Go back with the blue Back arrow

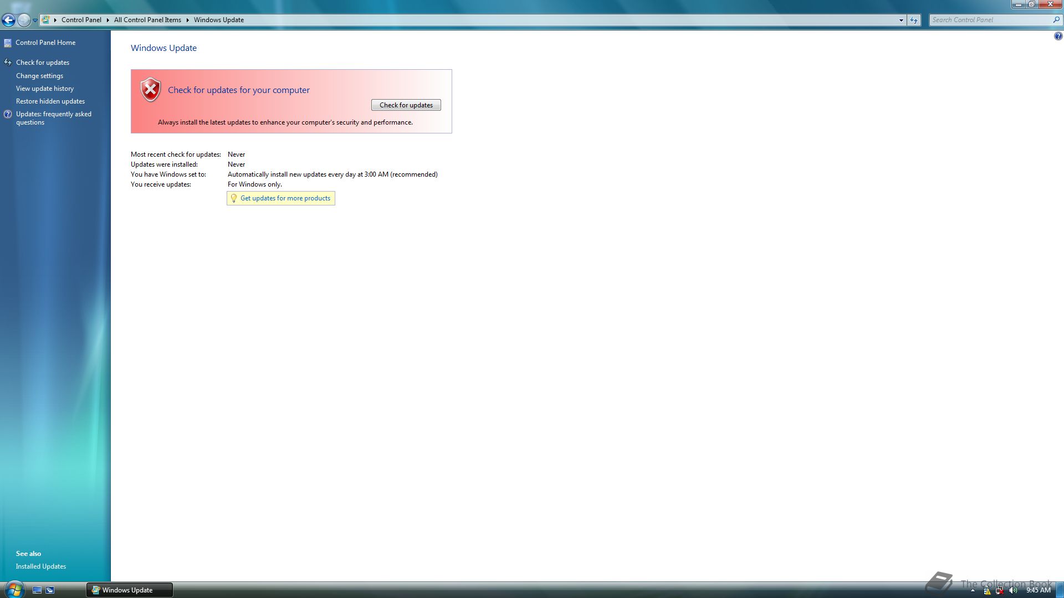8,20
